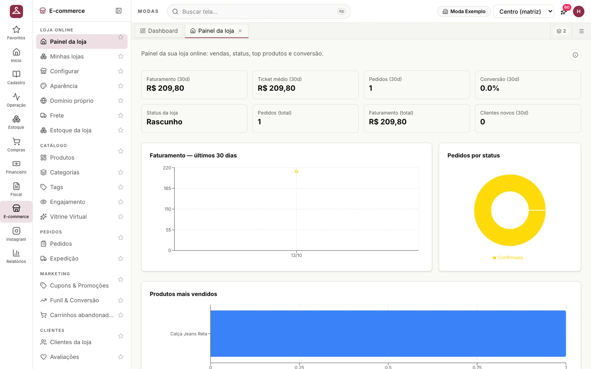
Task: Click the blue Calça Jeans Reta bar
Action: pyautogui.click(x=388, y=334)
